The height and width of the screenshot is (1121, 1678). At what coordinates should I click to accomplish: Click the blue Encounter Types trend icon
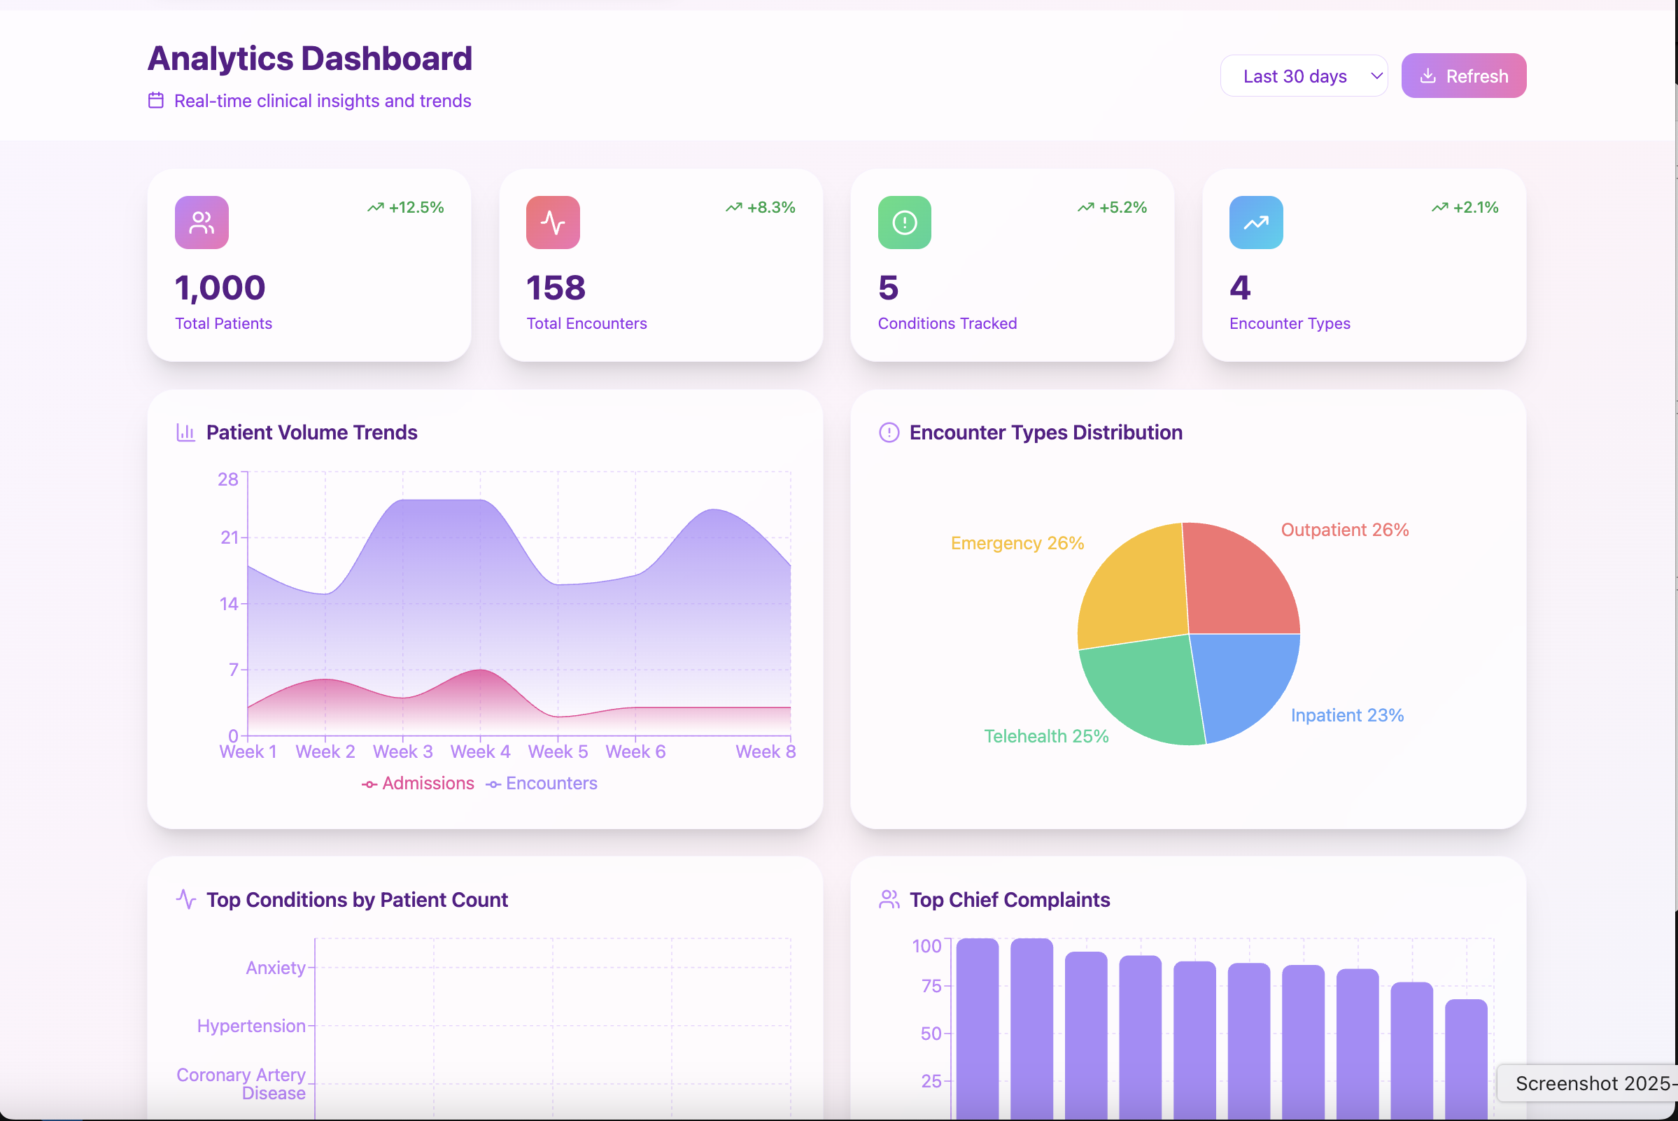pyautogui.click(x=1255, y=223)
